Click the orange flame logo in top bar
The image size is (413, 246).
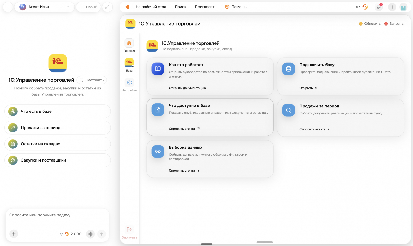128,7
